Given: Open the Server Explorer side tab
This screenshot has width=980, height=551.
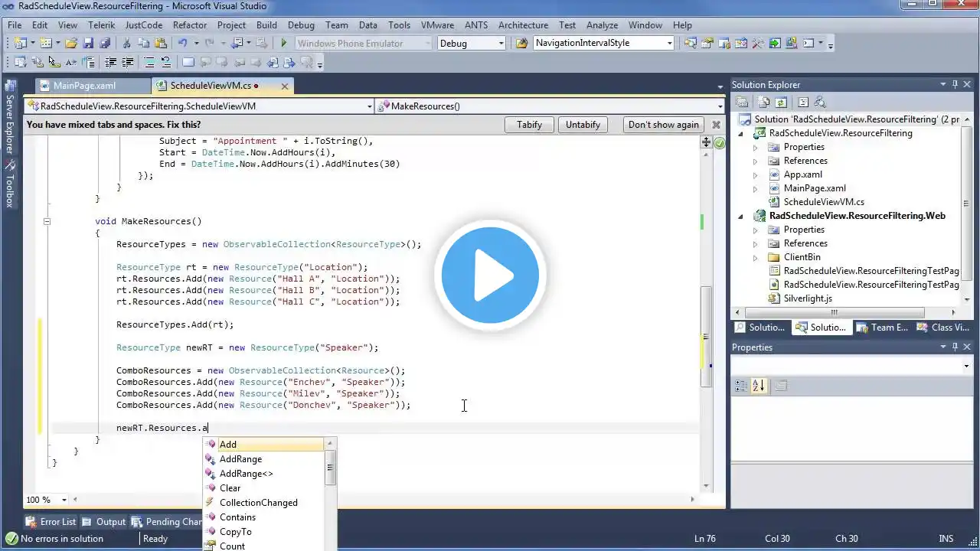Looking at the screenshot, I should (x=10, y=117).
